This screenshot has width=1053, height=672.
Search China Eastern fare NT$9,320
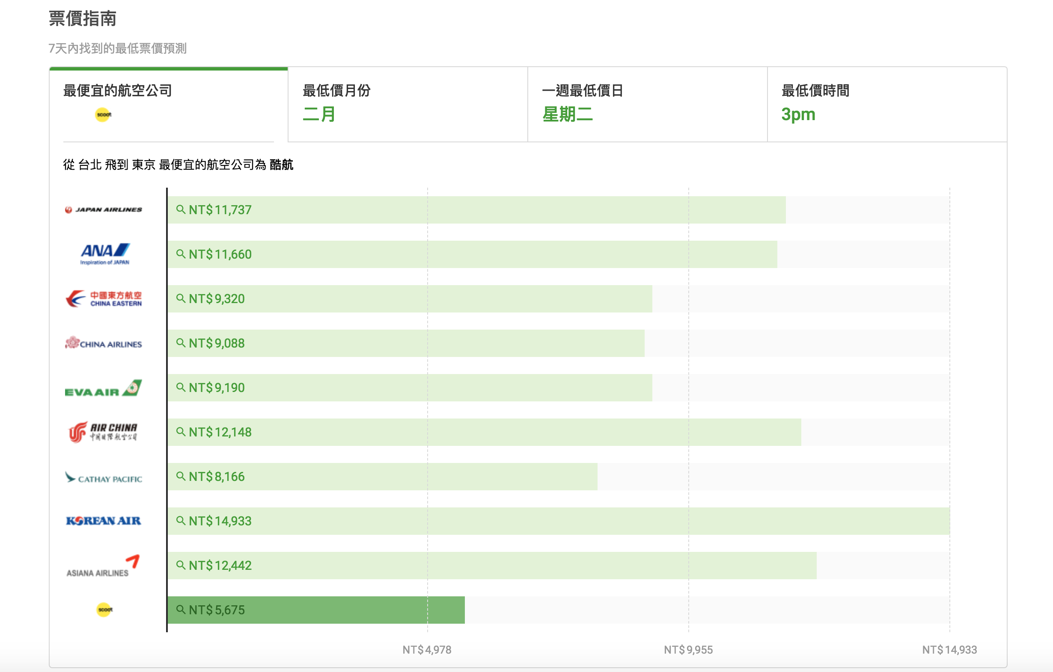click(x=410, y=299)
